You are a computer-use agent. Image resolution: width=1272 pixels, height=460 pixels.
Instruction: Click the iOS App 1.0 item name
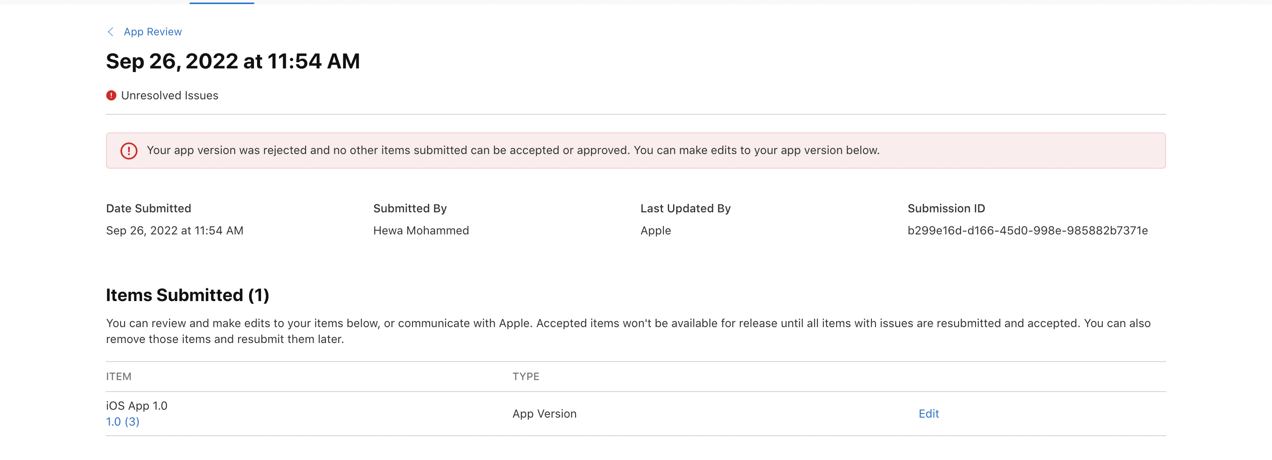point(136,406)
